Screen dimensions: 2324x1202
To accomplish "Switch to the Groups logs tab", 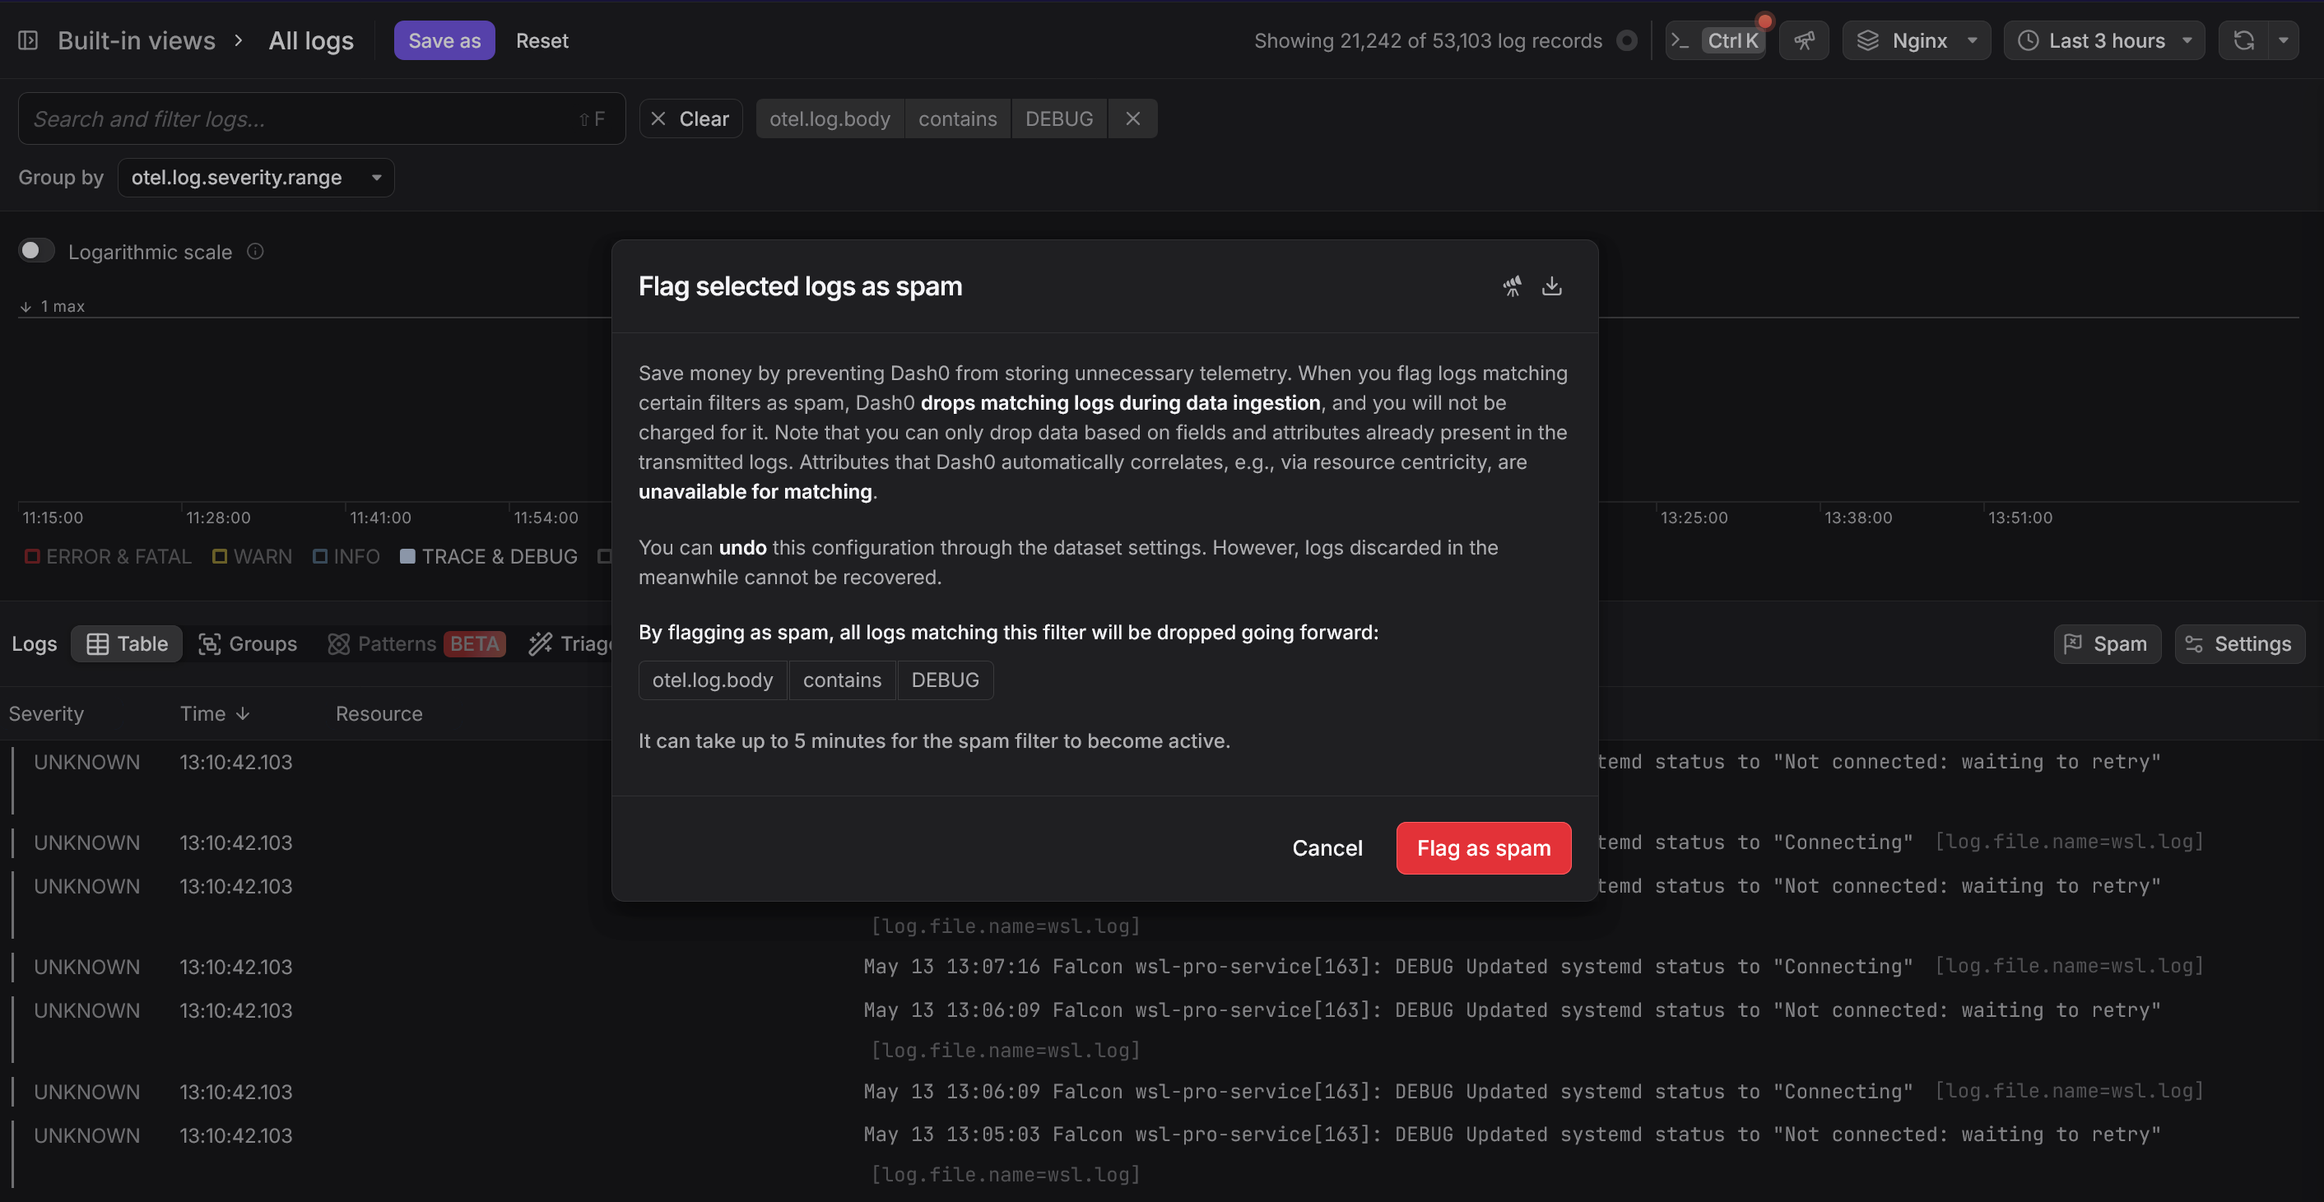I will (247, 644).
